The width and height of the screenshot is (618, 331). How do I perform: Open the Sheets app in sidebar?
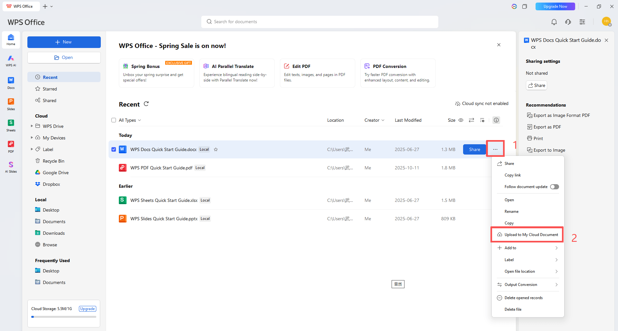coord(11,125)
